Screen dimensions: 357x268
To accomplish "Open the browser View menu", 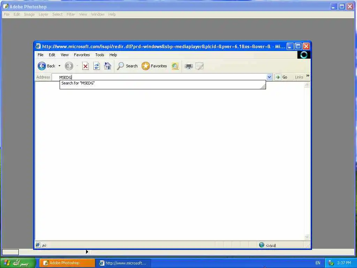I will 64,55.
